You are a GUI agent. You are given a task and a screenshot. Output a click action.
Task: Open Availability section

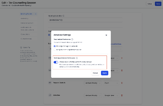pyautogui.click(x=24, y=18)
